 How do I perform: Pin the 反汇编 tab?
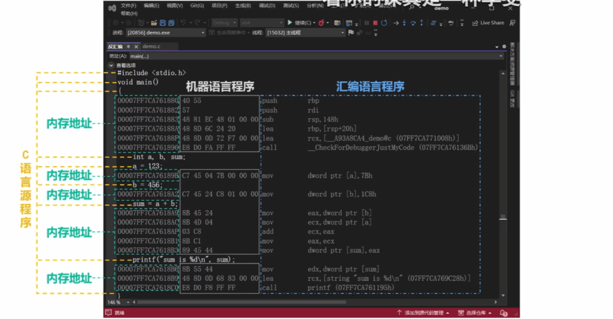128,47
